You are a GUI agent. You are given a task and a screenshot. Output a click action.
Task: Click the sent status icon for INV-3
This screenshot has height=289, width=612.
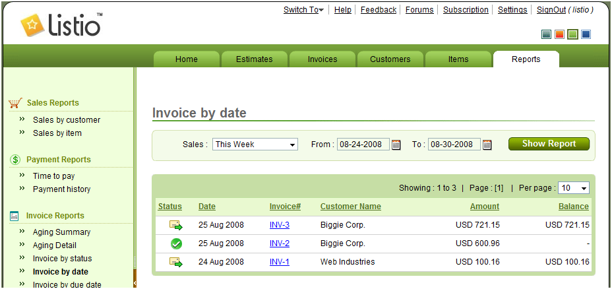(176, 225)
